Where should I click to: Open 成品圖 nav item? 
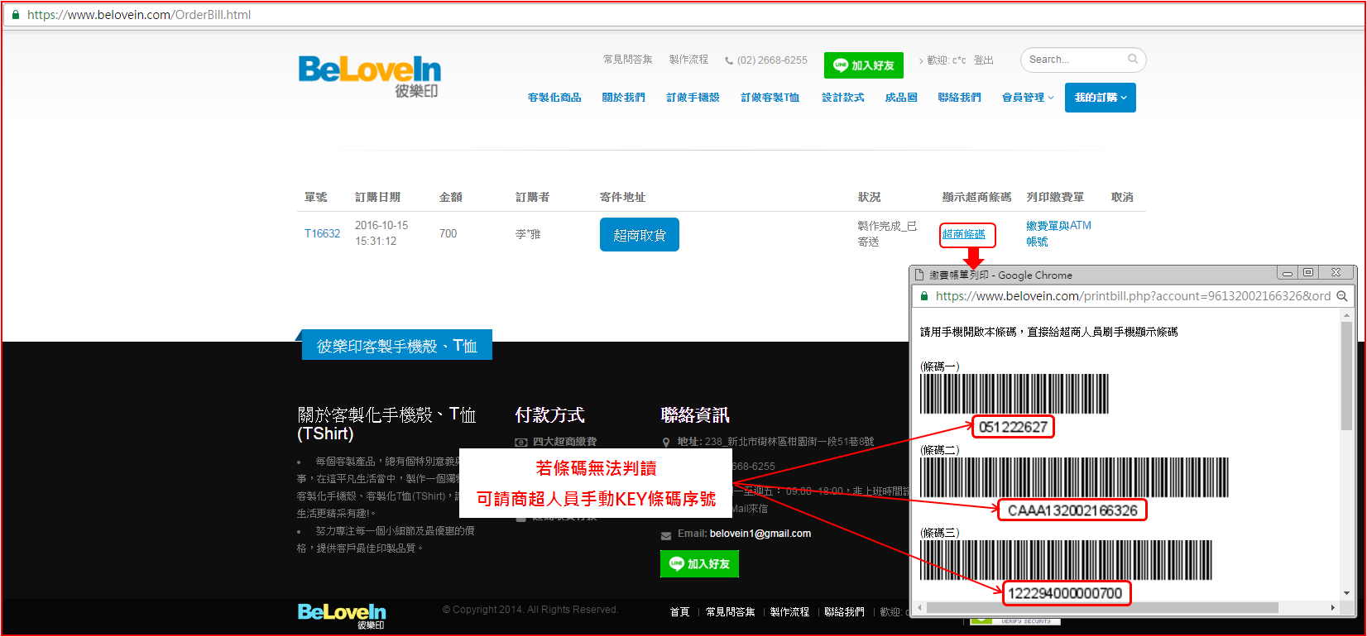(901, 98)
